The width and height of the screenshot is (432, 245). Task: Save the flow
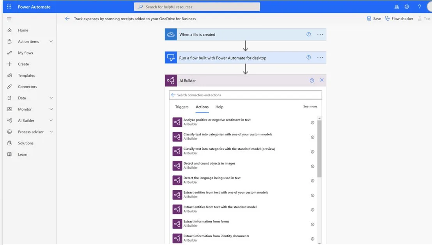pos(374,19)
